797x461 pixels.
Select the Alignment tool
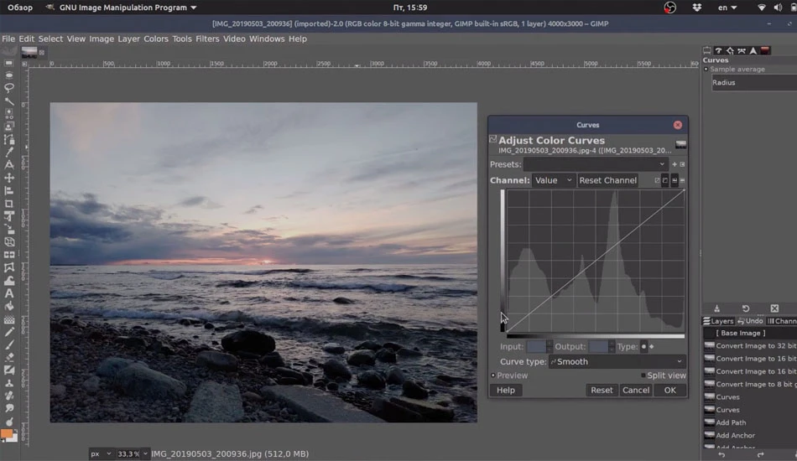[x=9, y=191]
